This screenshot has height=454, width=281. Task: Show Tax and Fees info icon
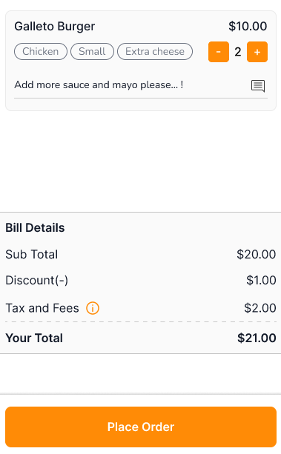tap(93, 308)
